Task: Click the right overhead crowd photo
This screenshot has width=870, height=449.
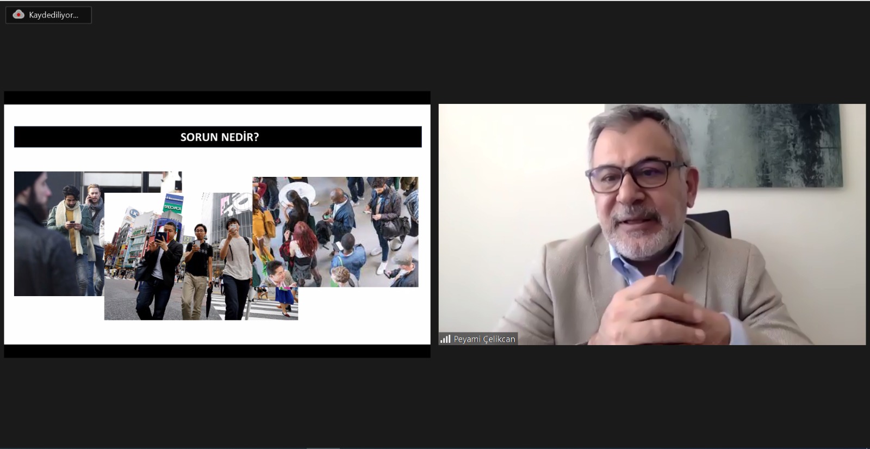Action: click(348, 229)
